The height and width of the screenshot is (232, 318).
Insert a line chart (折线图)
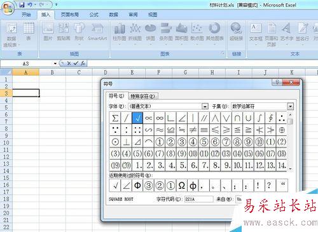(x=135, y=34)
